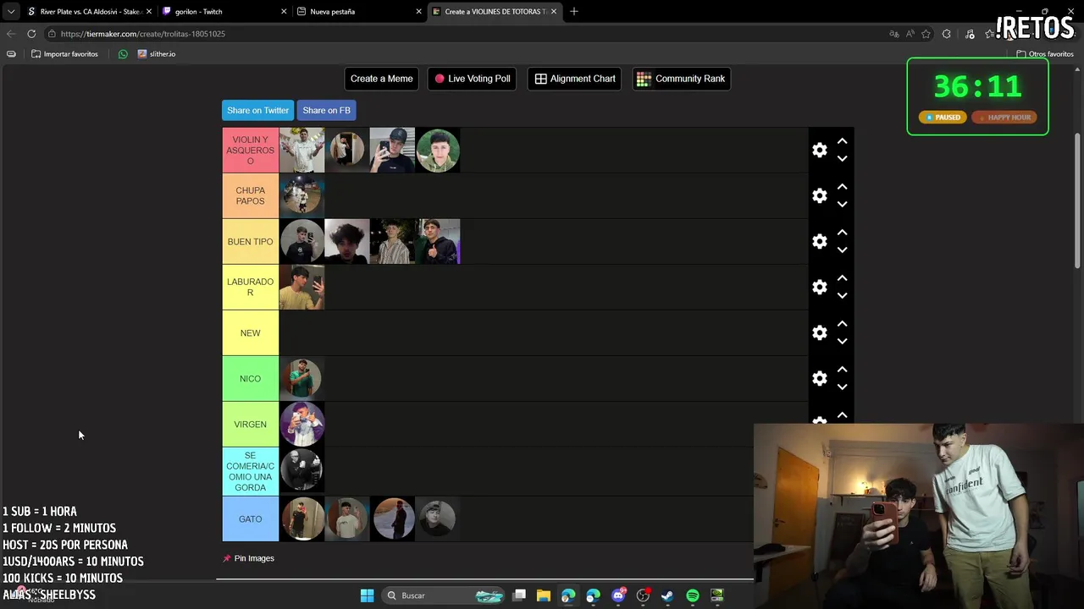Viewport: 1084px width, 609px height.
Task: Move VIOLIN Y ASQUEROSO tier down
Action: (842, 158)
